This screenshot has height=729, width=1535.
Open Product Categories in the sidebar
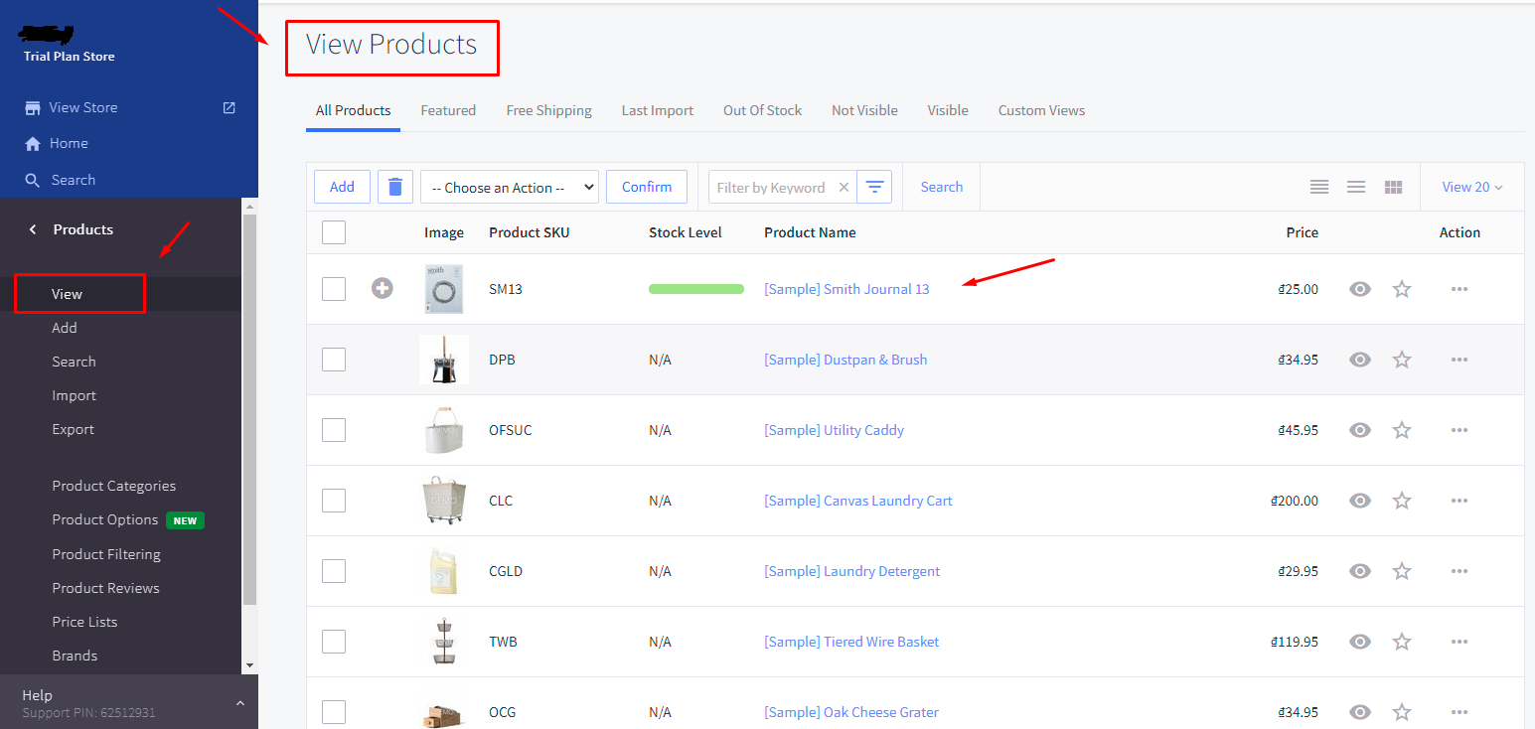tap(113, 486)
